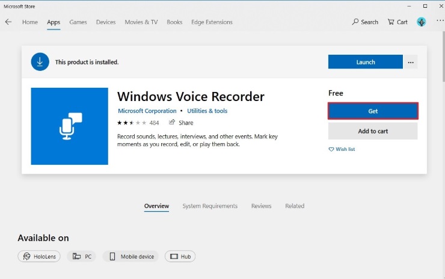The width and height of the screenshot is (445, 279).
Task: Open the more options beside Launch
Action: [411, 62]
